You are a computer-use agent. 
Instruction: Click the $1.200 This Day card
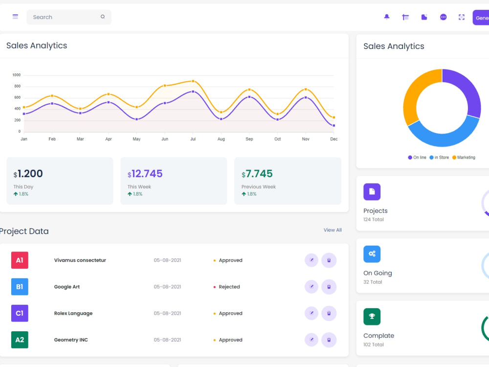point(60,181)
